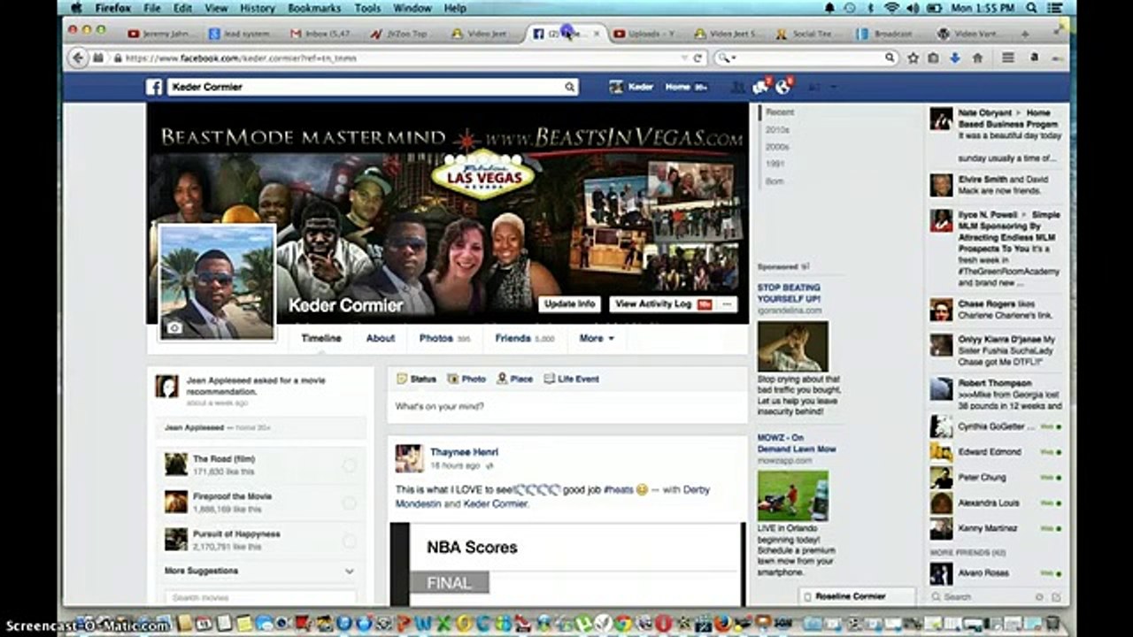This screenshot has width=1133, height=637.
Task: Open the STOP BEATING YOURSELF UP ad link
Action: tap(789, 294)
